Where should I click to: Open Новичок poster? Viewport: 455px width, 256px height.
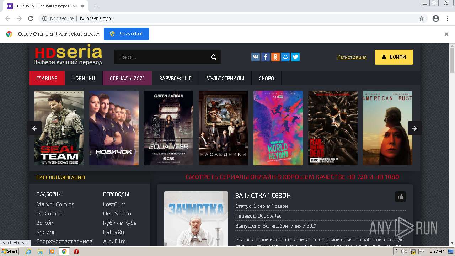[x=114, y=128]
